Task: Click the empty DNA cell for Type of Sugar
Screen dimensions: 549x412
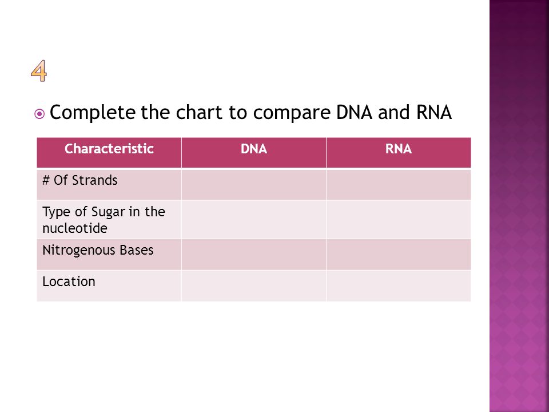Action: click(254, 220)
